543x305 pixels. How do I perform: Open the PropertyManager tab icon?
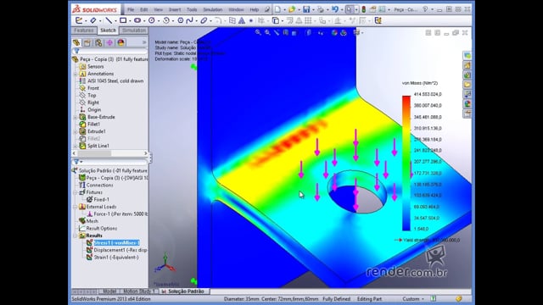pyautogui.click(x=87, y=42)
